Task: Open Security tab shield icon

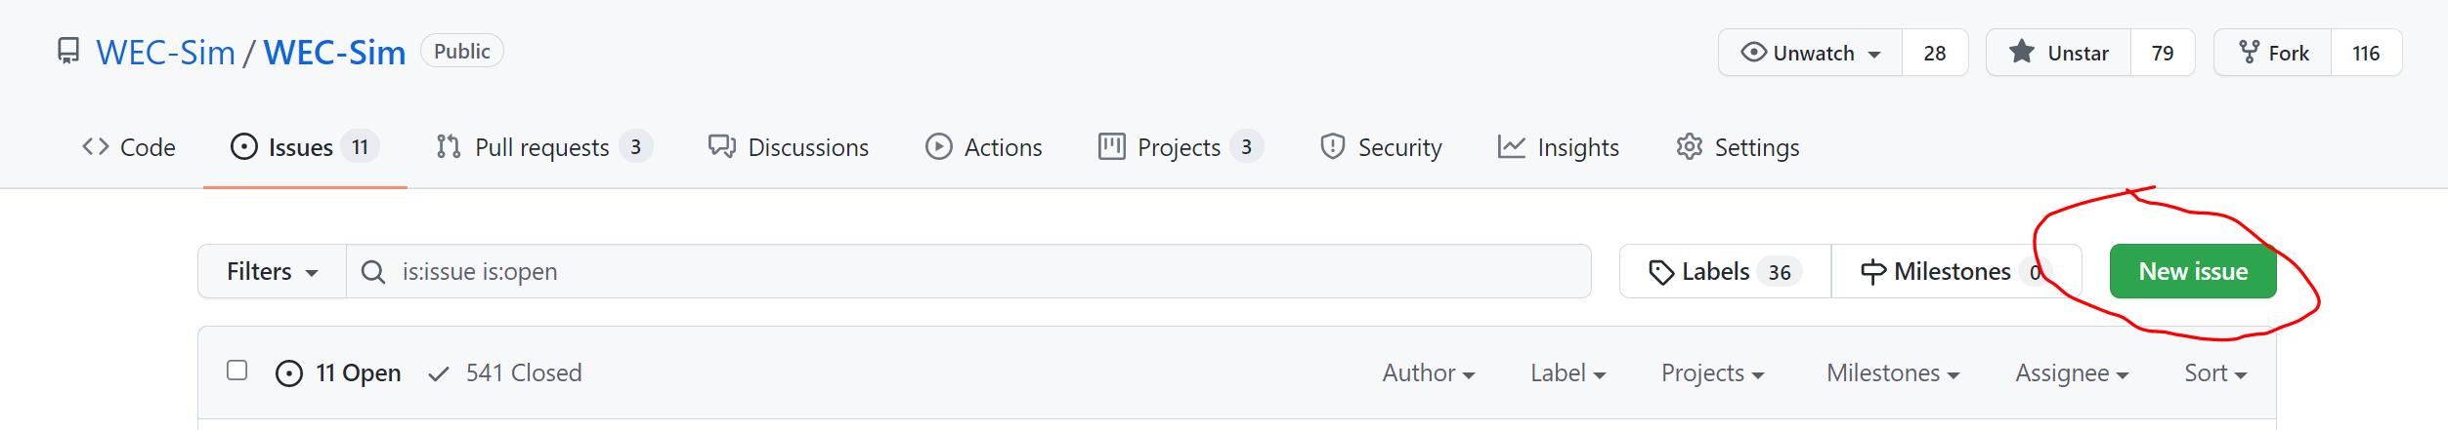Action: [x=1332, y=147]
